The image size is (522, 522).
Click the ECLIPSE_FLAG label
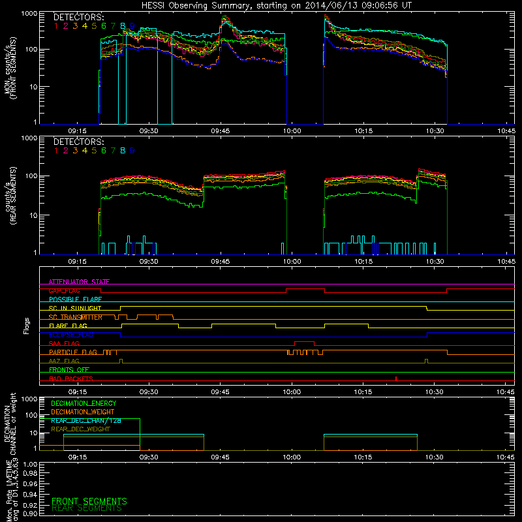pyautogui.click(x=71, y=335)
